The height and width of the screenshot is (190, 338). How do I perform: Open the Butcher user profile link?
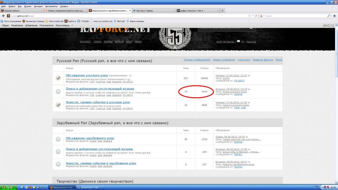pos(238,142)
